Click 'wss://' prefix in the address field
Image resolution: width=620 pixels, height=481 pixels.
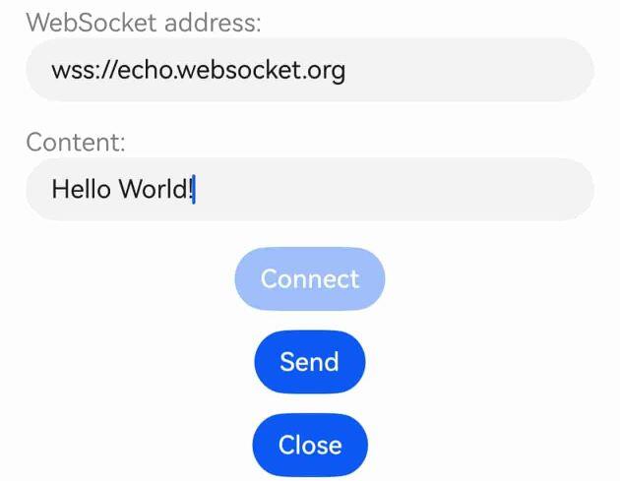85,71
